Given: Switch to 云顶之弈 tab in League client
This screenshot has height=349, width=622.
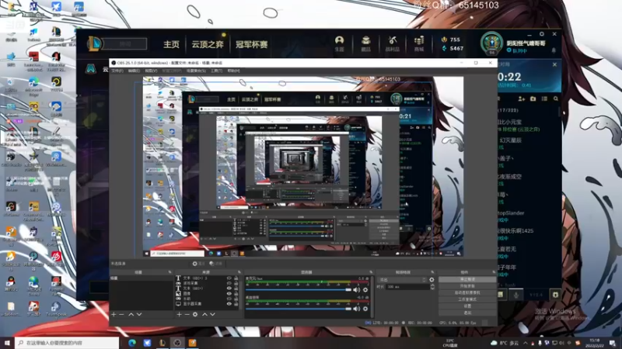Looking at the screenshot, I should 208,44.
